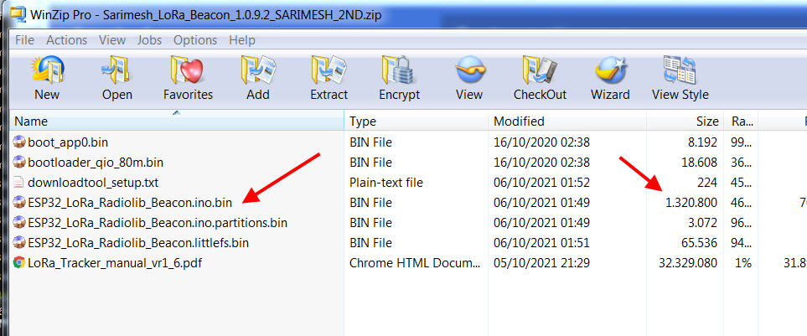This screenshot has height=336, width=807.
Task: Select the boot_app0.bin file icon
Action: point(19,142)
